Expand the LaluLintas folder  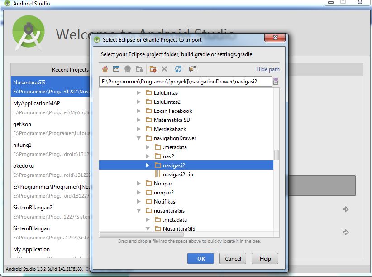139,93
